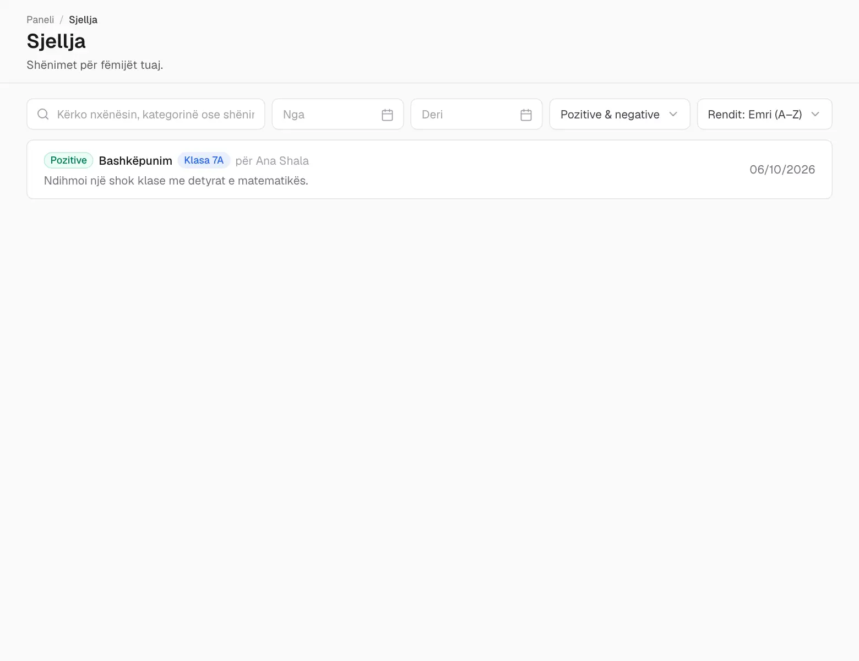Open the Nga calendar icon
The image size is (859, 661).
pos(387,115)
